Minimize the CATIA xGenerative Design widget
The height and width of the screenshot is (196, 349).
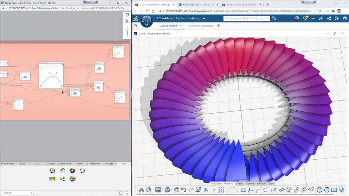(x=327, y=33)
